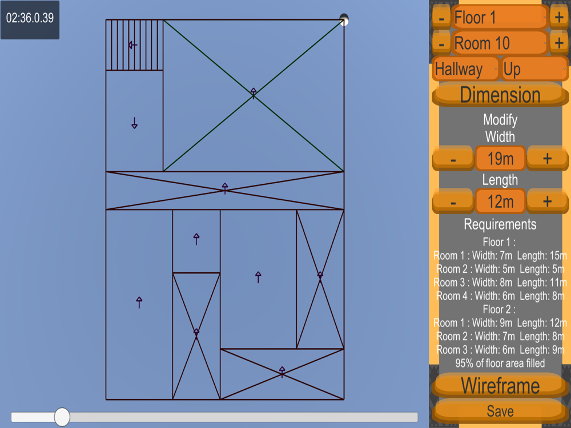Viewport: 571px width, 428px height.
Task: Increase the 12m length value
Action: 547,201
